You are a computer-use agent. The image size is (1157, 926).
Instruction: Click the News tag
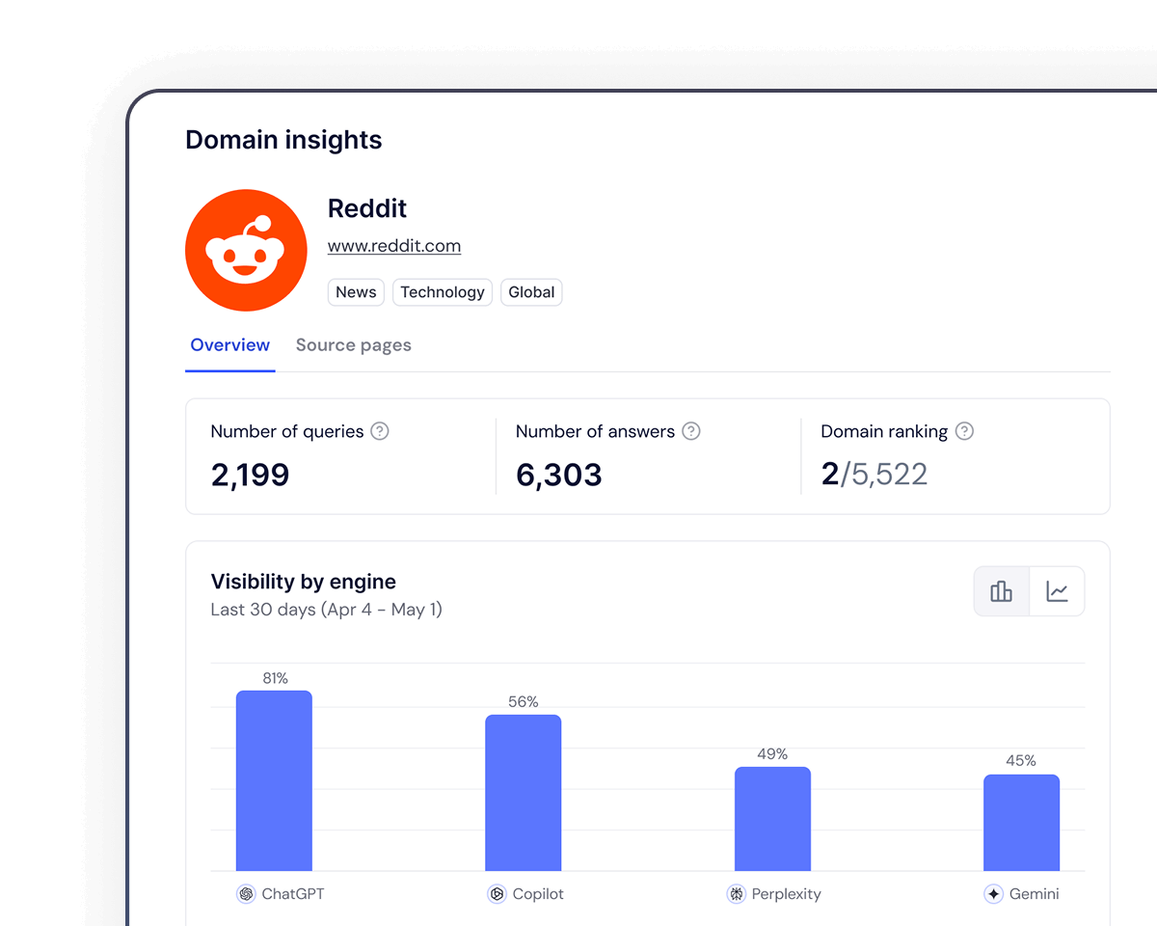356,292
